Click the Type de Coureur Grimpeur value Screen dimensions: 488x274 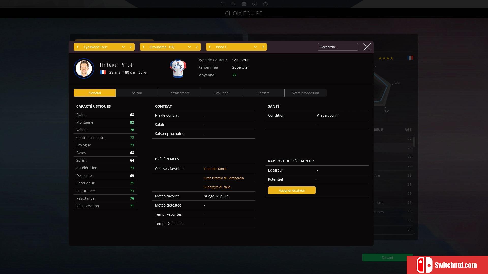(x=240, y=60)
